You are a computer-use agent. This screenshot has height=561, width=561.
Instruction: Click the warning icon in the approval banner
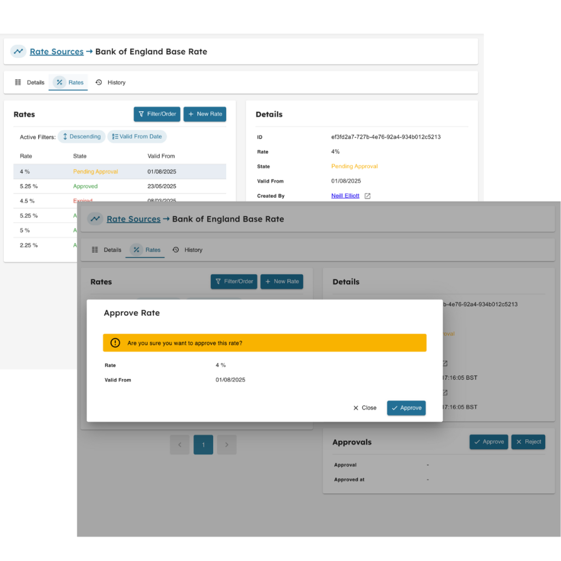115,343
